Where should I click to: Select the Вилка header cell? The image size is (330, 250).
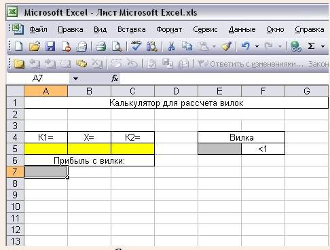coord(241,137)
